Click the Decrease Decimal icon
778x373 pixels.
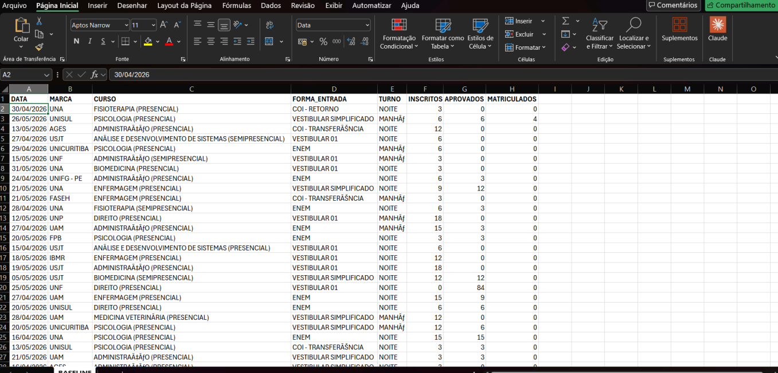pos(365,41)
